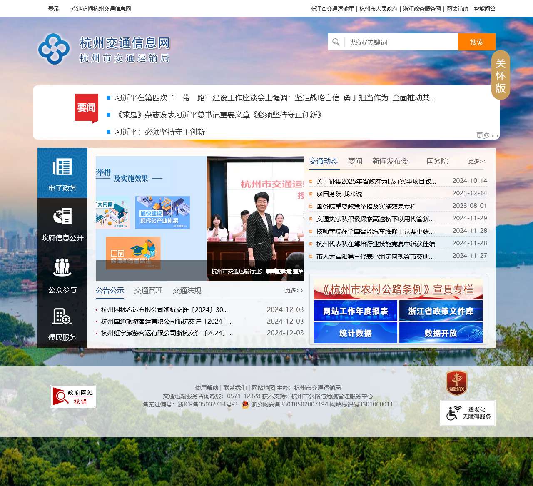Viewport: 533px width, 486px height.
Task: Click 更多>> in headline news box
Action: click(488, 135)
